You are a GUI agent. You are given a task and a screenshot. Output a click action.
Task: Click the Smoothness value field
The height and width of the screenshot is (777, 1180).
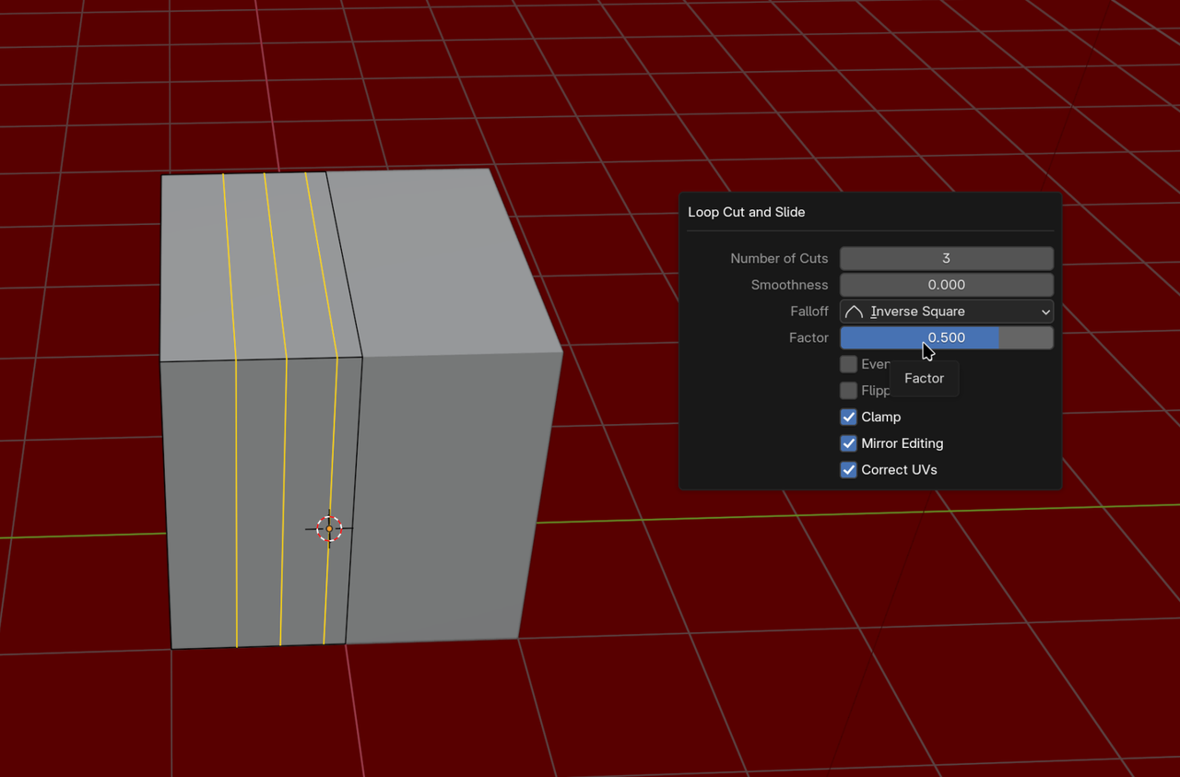point(946,284)
